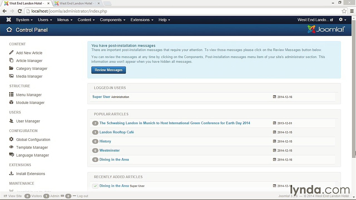This screenshot has width=356, height=200.
Task: Click the calendar icon in the Super User row
Action: click(275, 97)
